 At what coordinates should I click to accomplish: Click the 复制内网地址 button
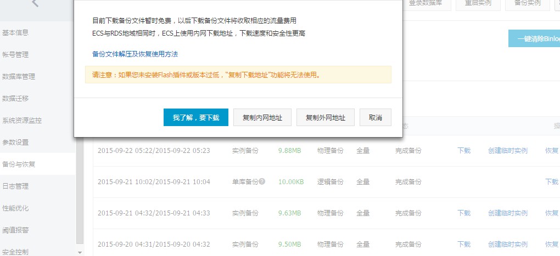pos(262,117)
